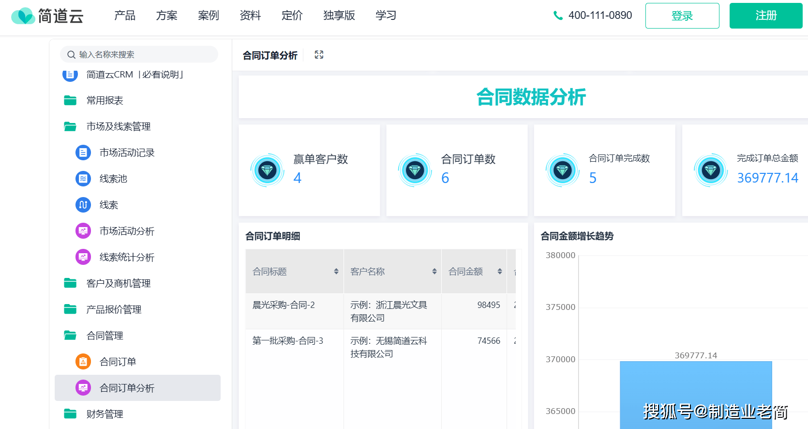This screenshot has height=429, width=808.
Task: Click the 赢单客户数 value 4
Action: click(x=298, y=178)
